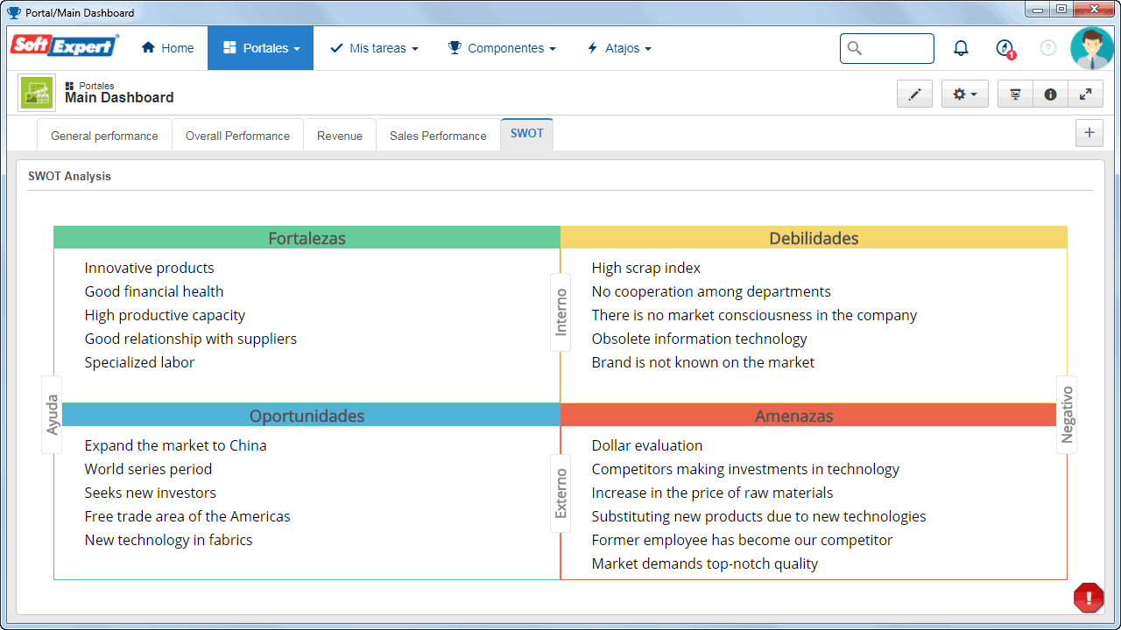Click the red alert exclamation icon

coord(1089,598)
